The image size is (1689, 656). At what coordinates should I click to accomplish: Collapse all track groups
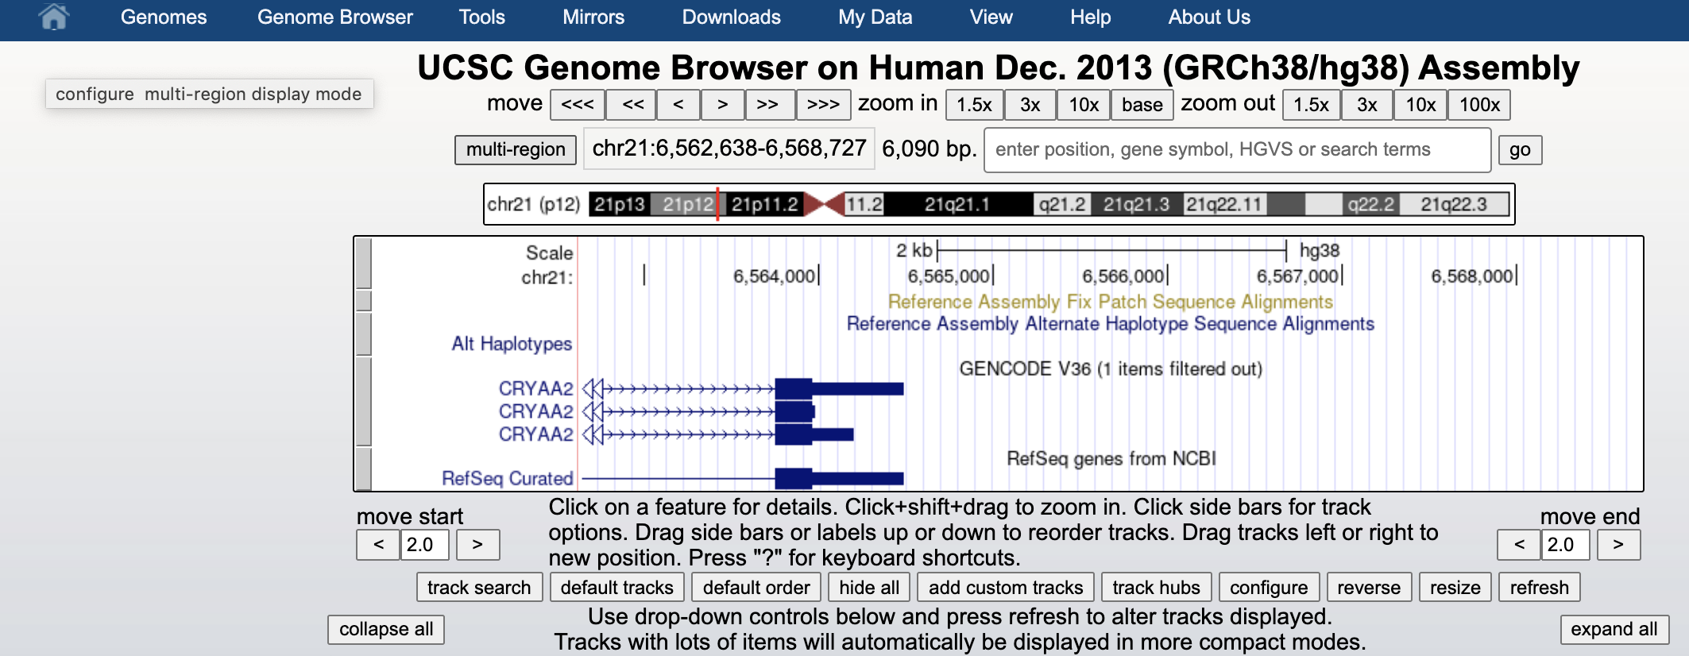pos(386,629)
